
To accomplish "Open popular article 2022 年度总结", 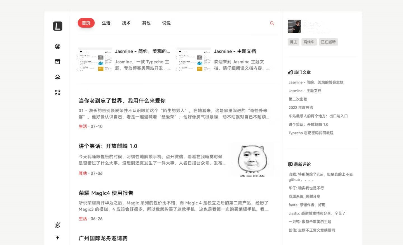I will coord(301,108).
